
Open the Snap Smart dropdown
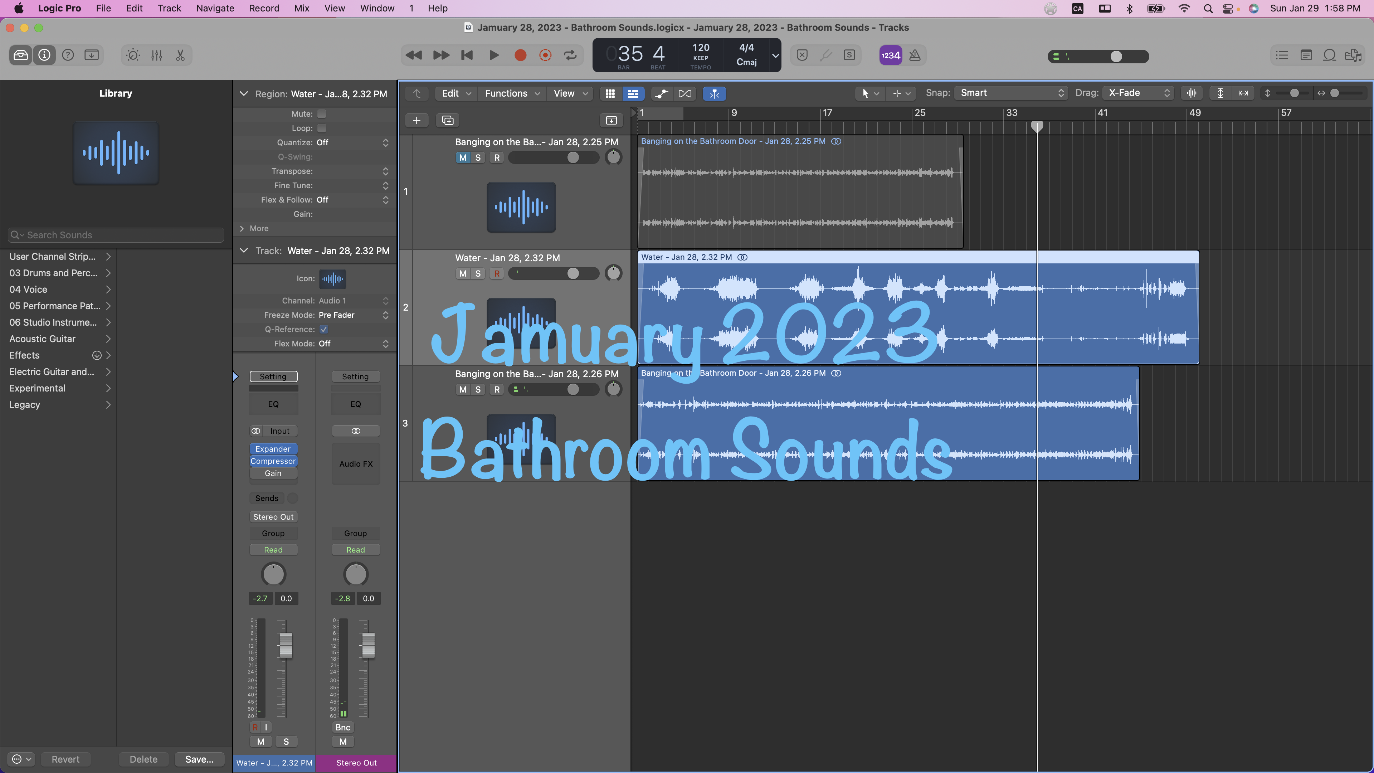tap(1011, 93)
